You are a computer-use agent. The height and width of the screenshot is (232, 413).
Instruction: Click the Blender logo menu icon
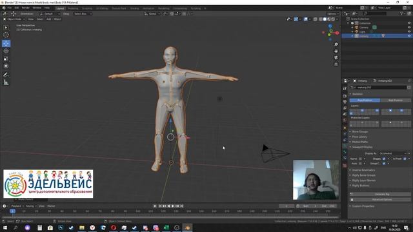(4, 8)
